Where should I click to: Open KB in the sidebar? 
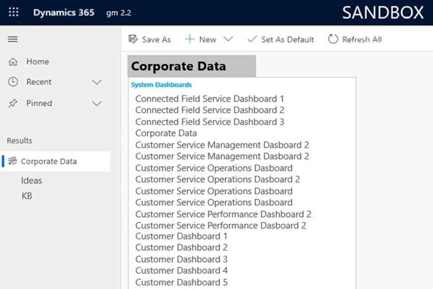pyautogui.click(x=27, y=196)
